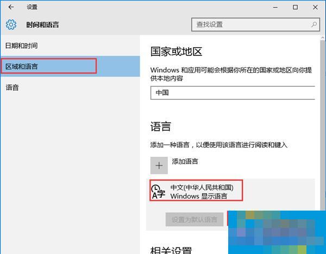Select 区域和语言 in sidebar
The image size is (326, 254).
(x=70, y=66)
